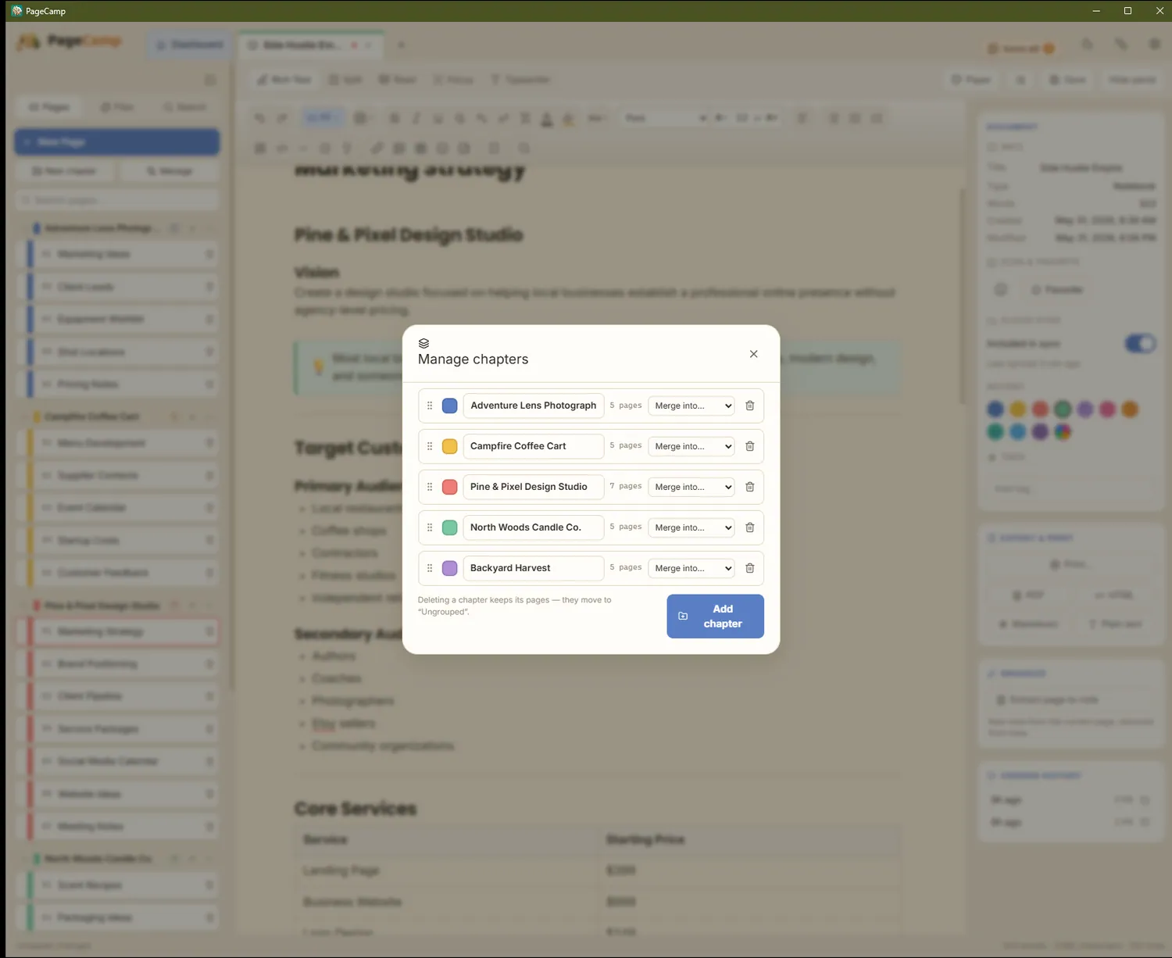The height and width of the screenshot is (958, 1172).
Task: Grab the drag handle for Pine & Pixel Design Studio
Action: 430,487
